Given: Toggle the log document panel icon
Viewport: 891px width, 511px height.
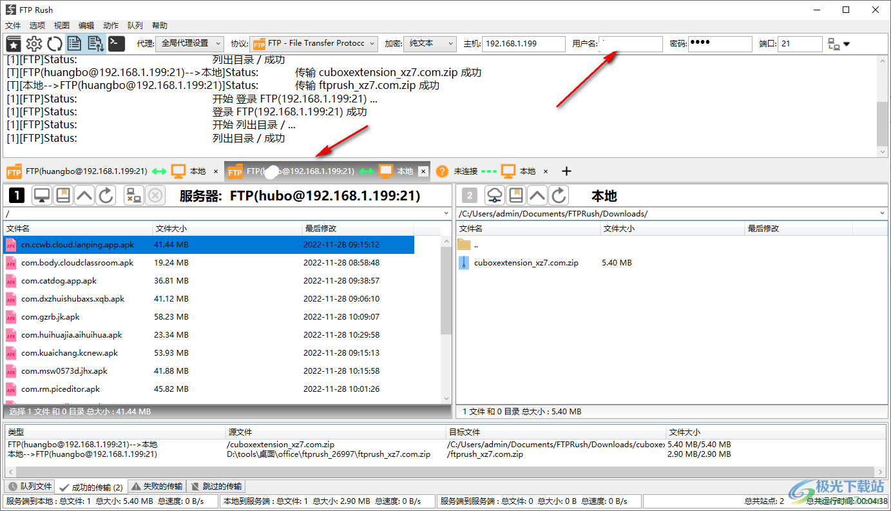Looking at the screenshot, I should click(x=75, y=44).
